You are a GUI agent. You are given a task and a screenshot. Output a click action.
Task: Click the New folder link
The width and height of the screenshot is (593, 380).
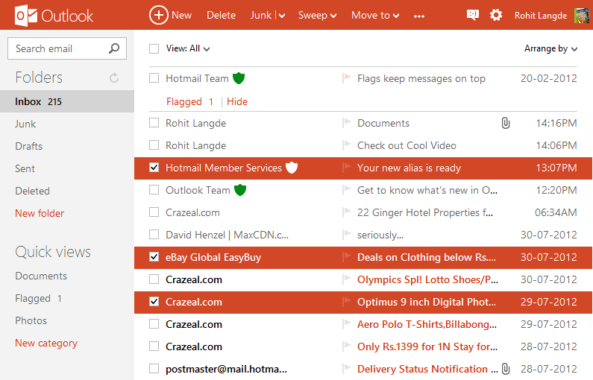click(40, 213)
